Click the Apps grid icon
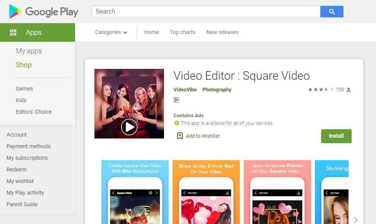This screenshot has width=376, height=224. click(x=13, y=32)
